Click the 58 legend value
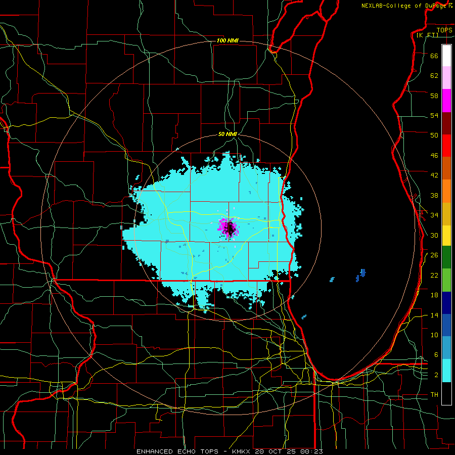Image resolution: width=455 pixels, height=455 pixels. point(434,96)
